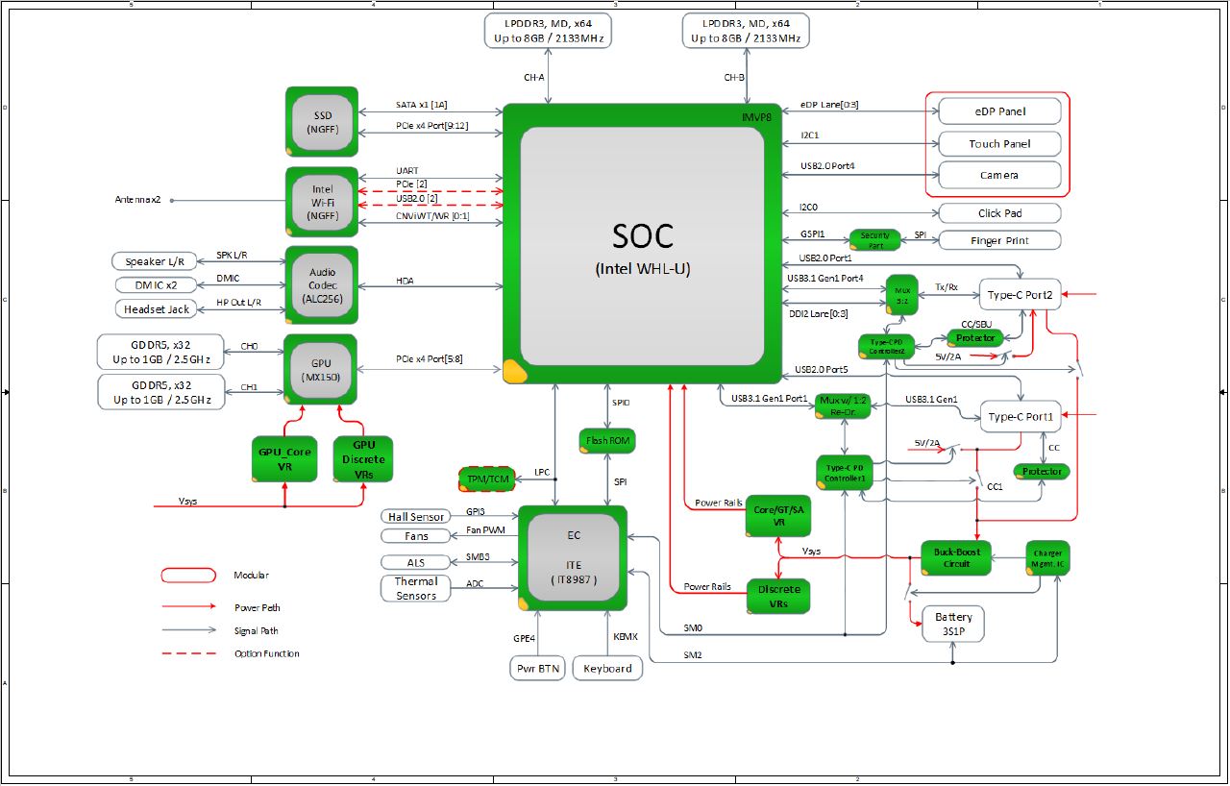Click the Power Path legend label
The image size is (1230, 786).
coord(258,608)
